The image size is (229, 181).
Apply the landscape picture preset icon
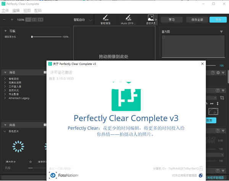(x=151, y=19)
